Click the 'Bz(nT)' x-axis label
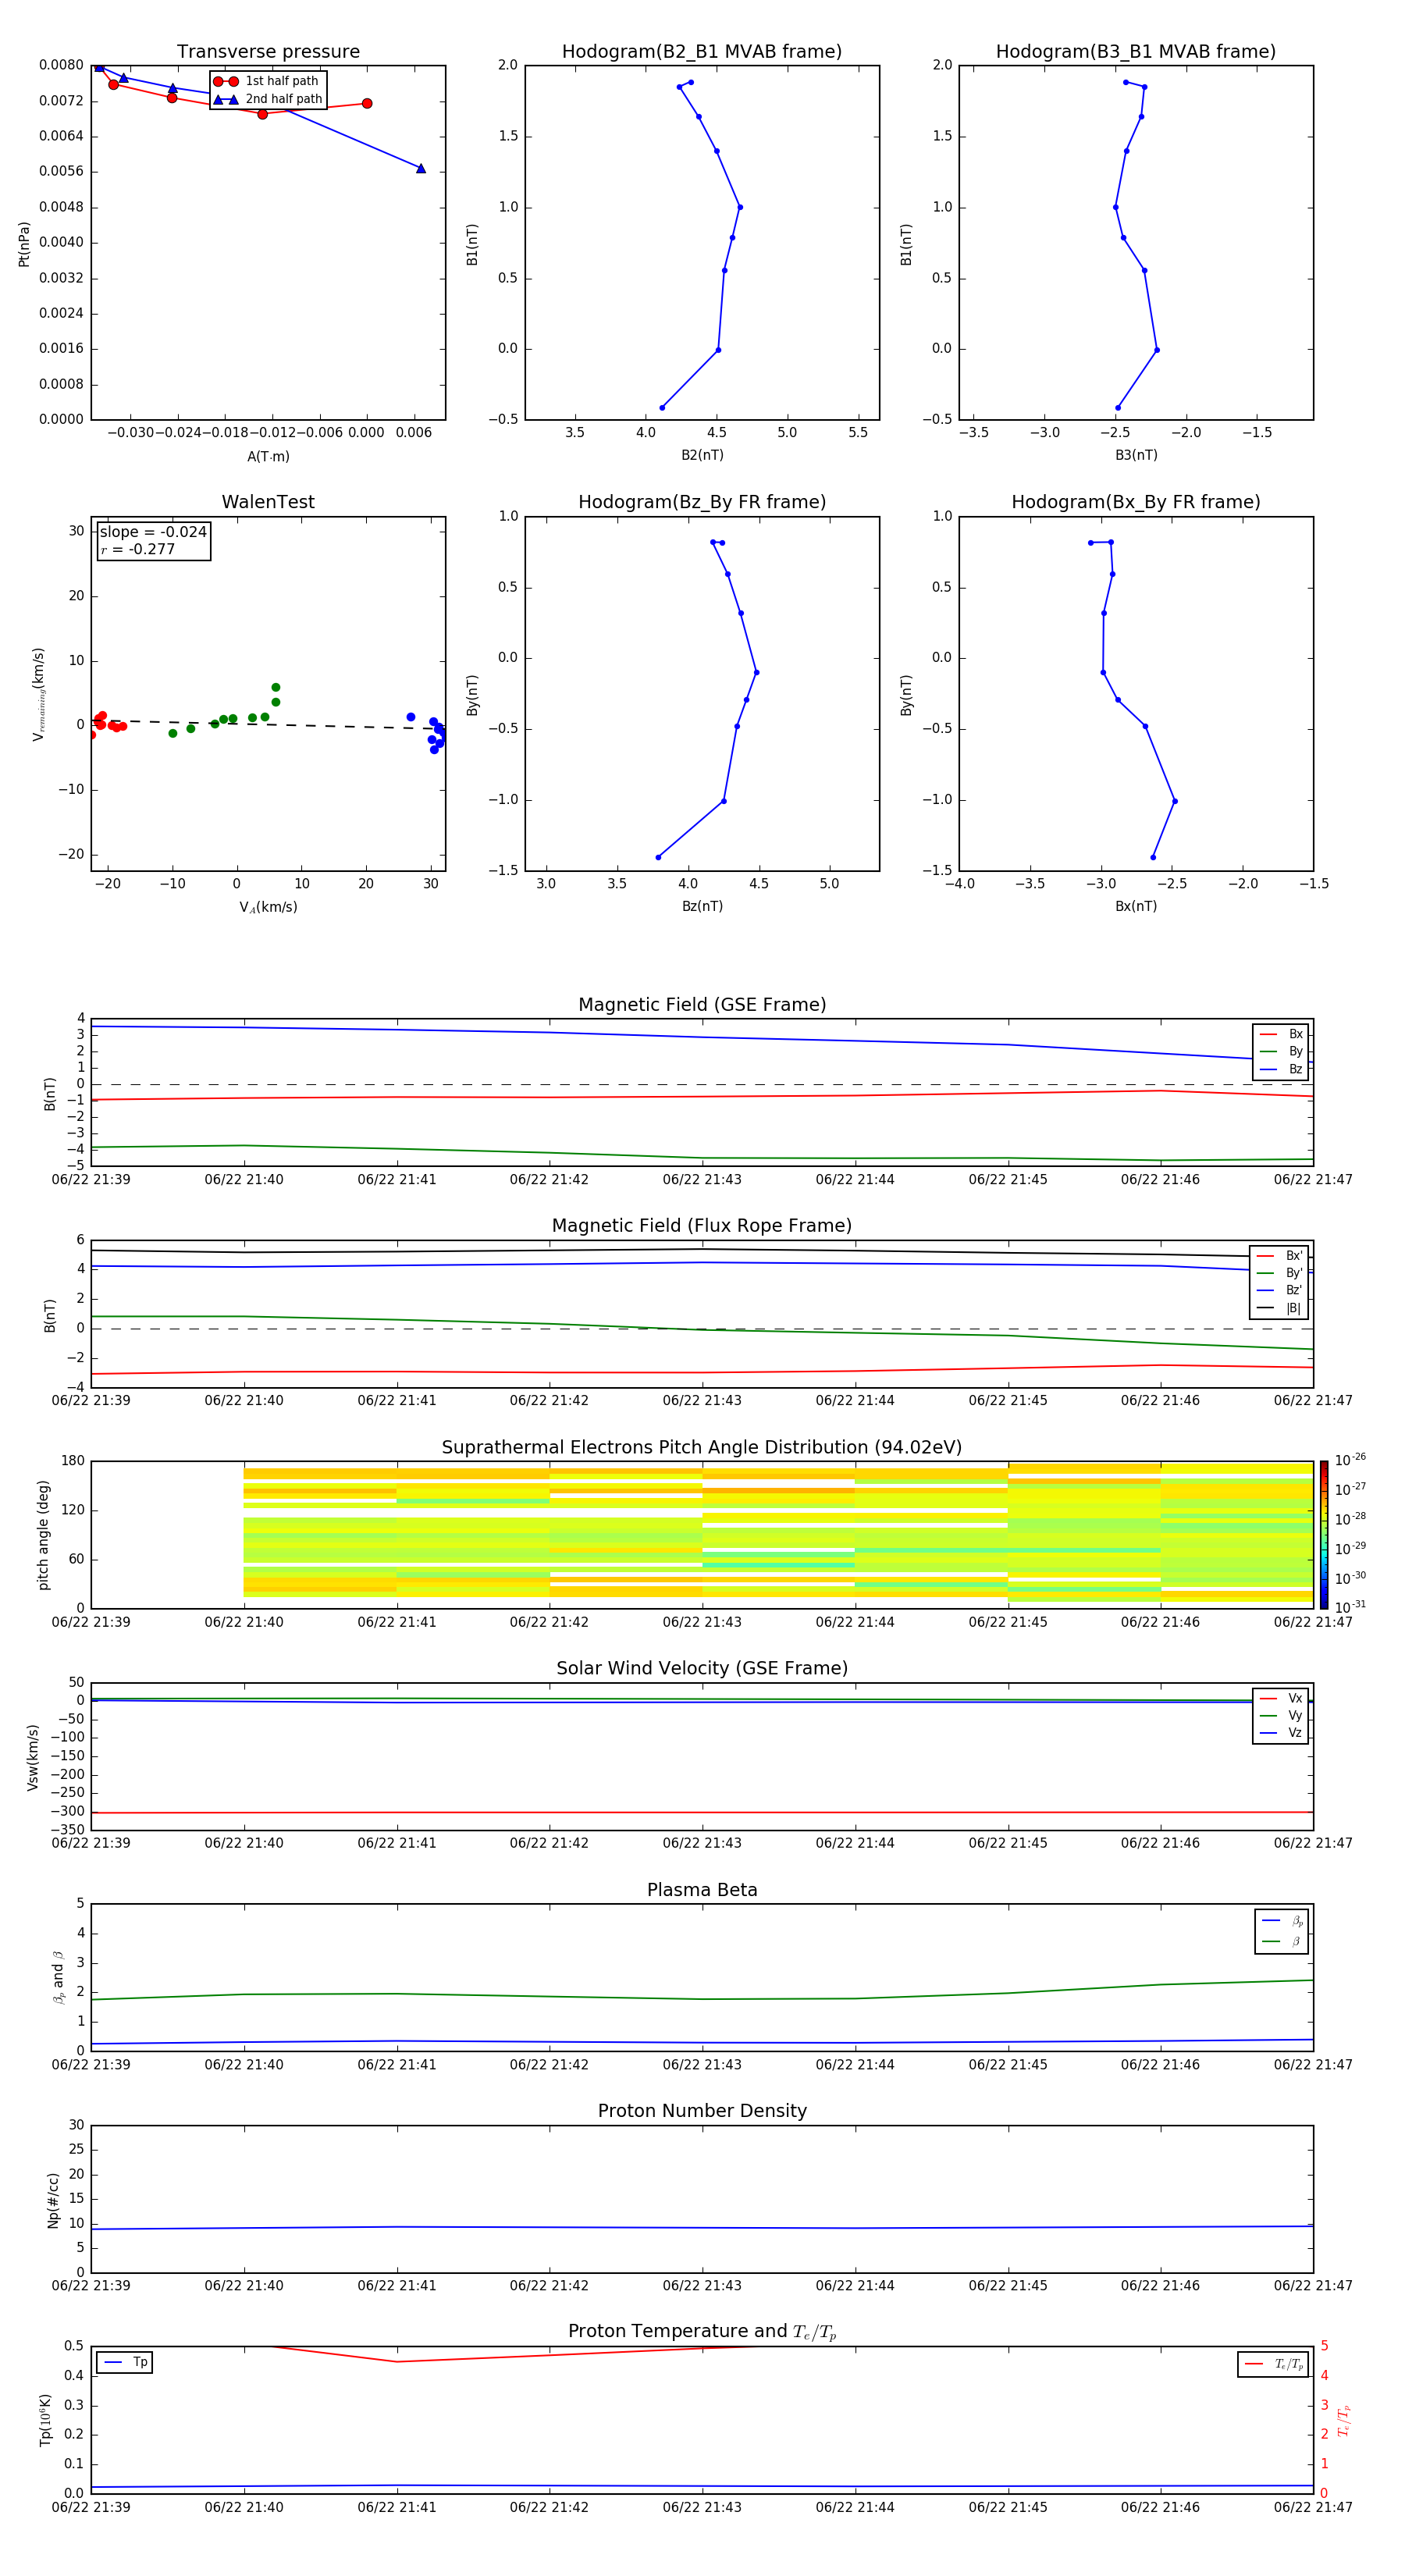 point(702,906)
